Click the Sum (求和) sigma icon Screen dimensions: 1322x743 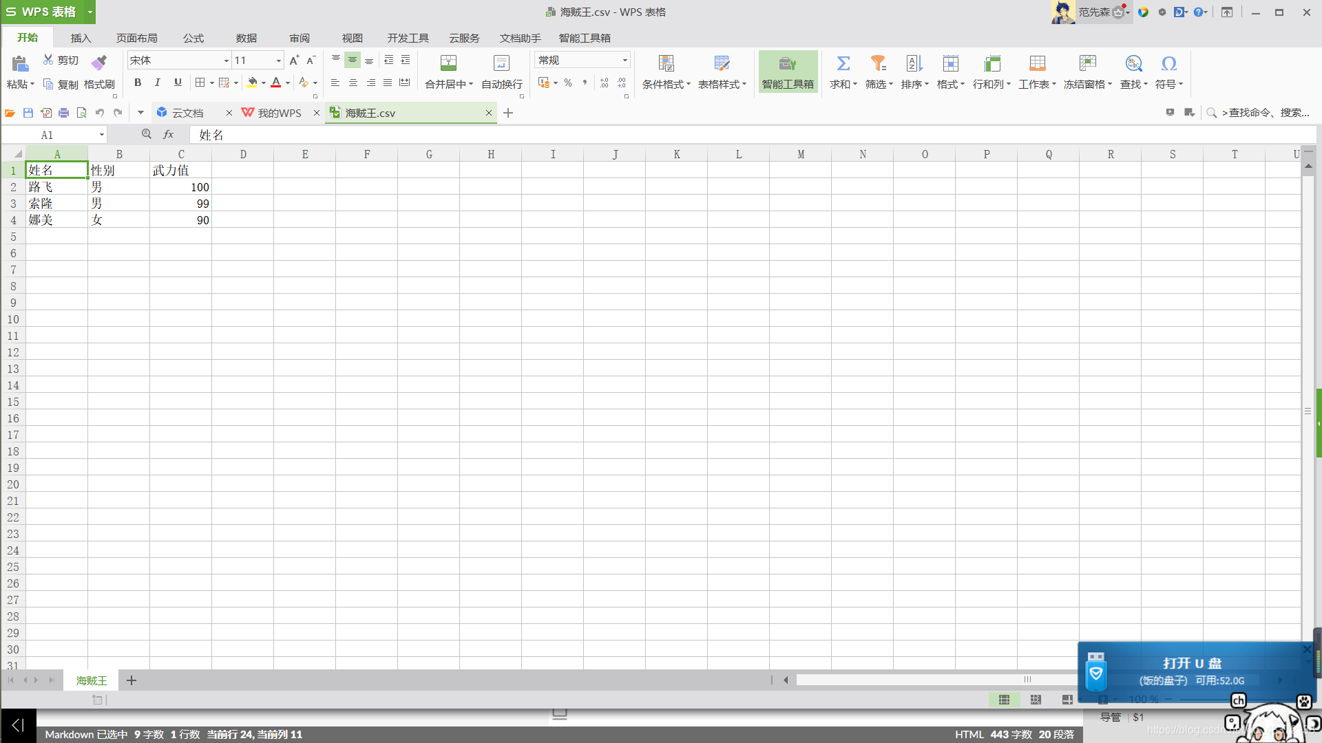pyautogui.click(x=843, y=64)
